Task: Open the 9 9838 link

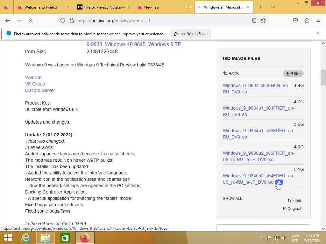Action: point(94,44)
